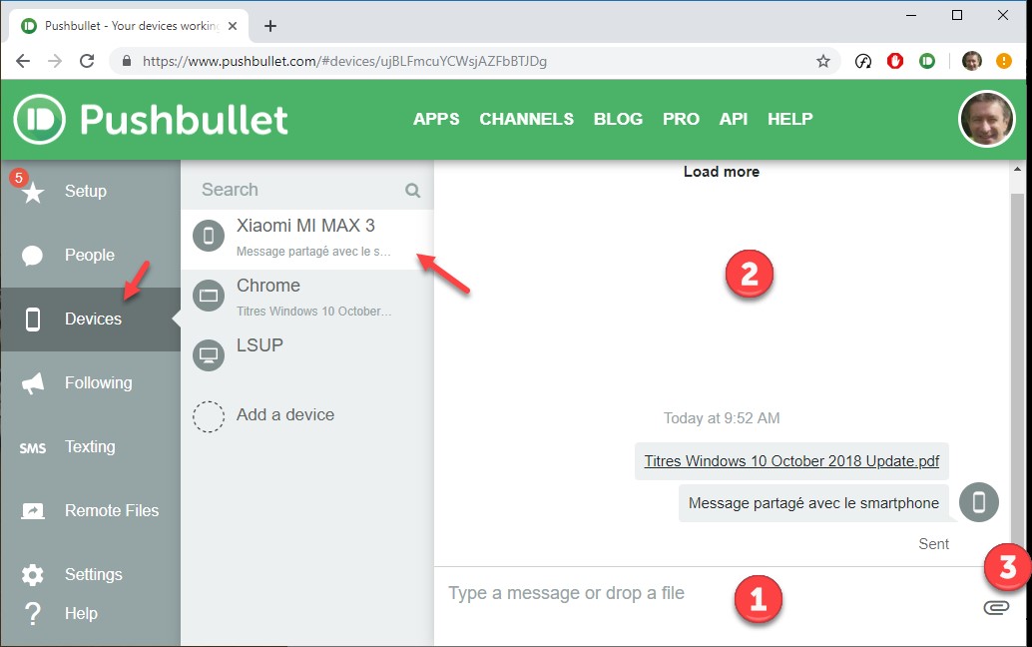Select Xiaomi MI MAX 3 device name
The height and width of the screenshot is (647, 1032).
[x=305, y=226]
